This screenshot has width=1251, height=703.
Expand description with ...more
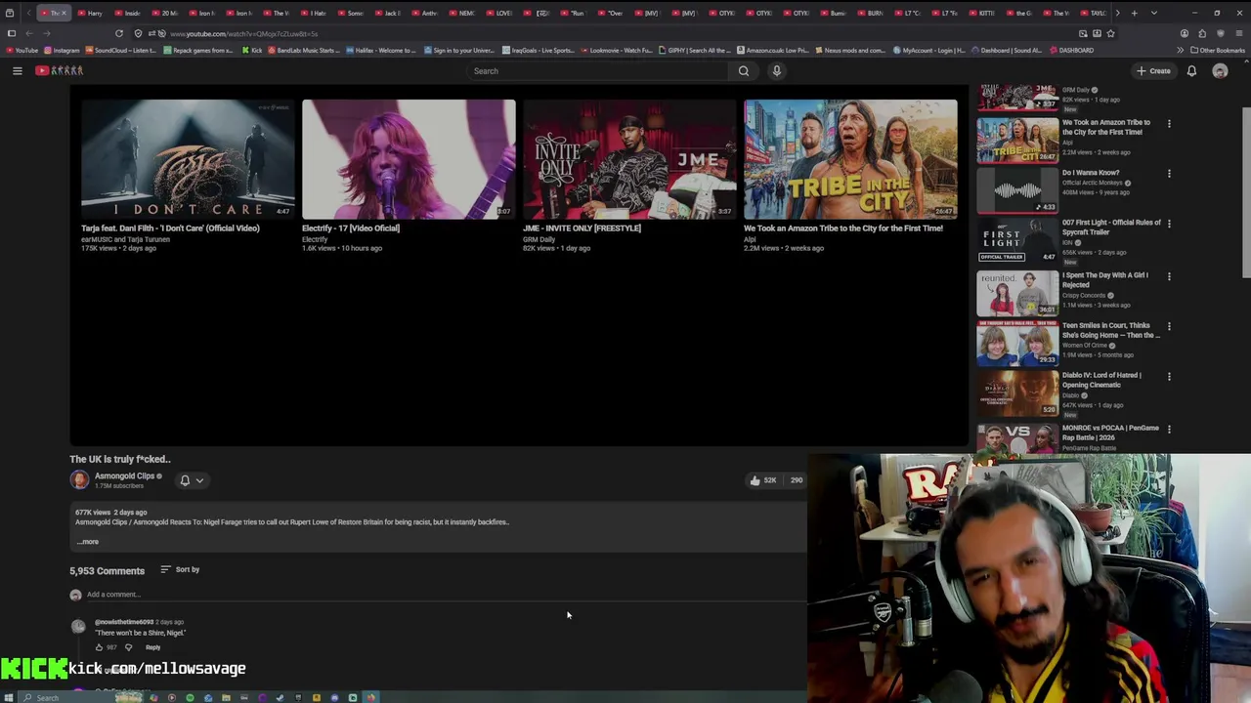tap(88, 542)
